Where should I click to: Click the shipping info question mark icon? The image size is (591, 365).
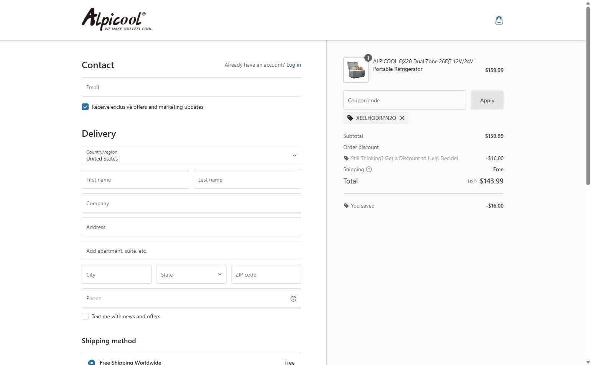[x=369, y=169]
